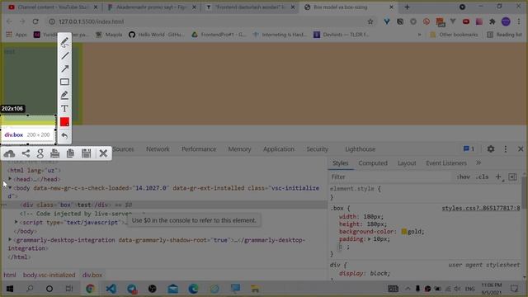The height and width of the screenshot is (297, 528).
Task: Select the div.box breadcrumb
Action: tap(92, 275)
